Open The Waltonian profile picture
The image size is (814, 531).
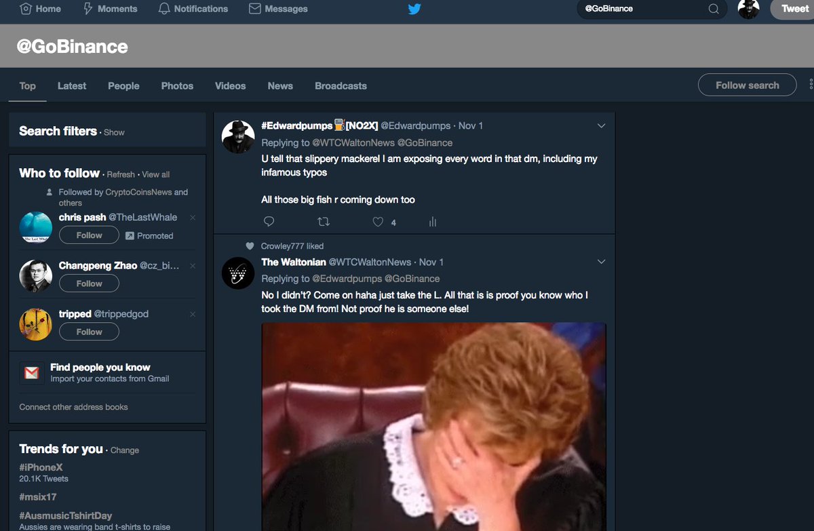(238, 273)
